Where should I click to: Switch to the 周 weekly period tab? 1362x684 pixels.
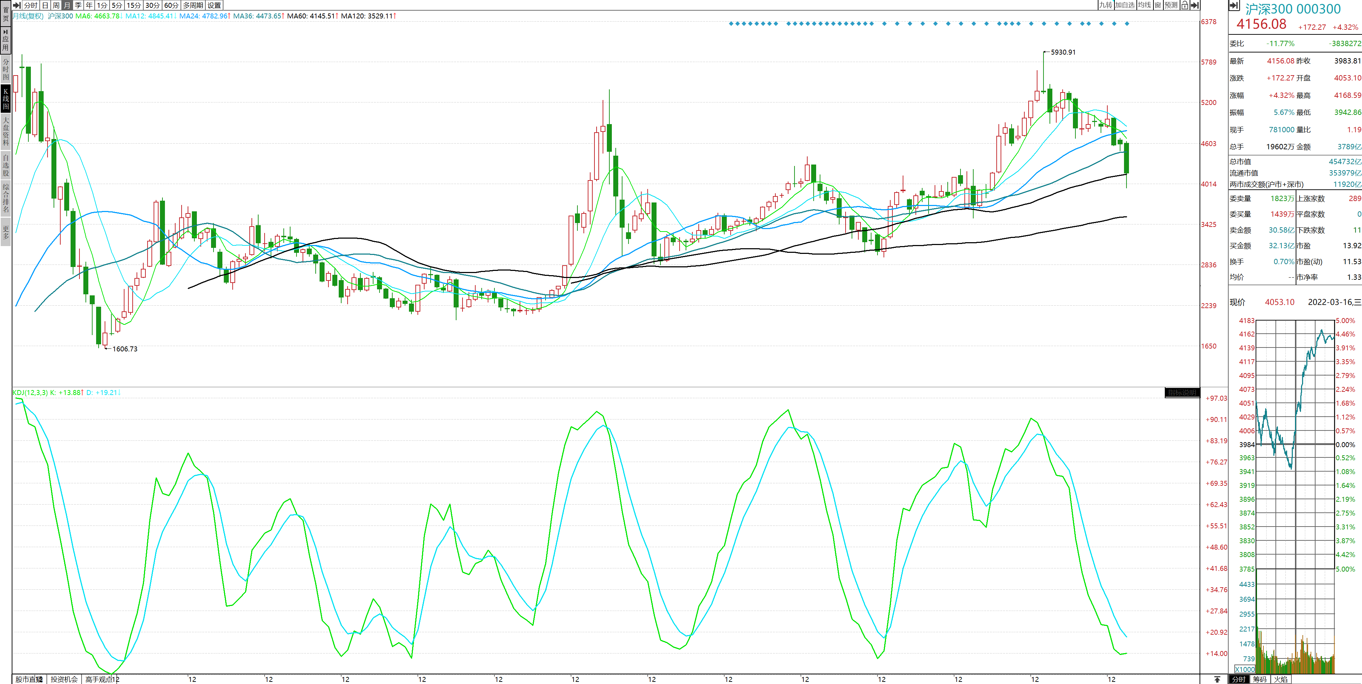pyautogui.click(x=56, y=5)
